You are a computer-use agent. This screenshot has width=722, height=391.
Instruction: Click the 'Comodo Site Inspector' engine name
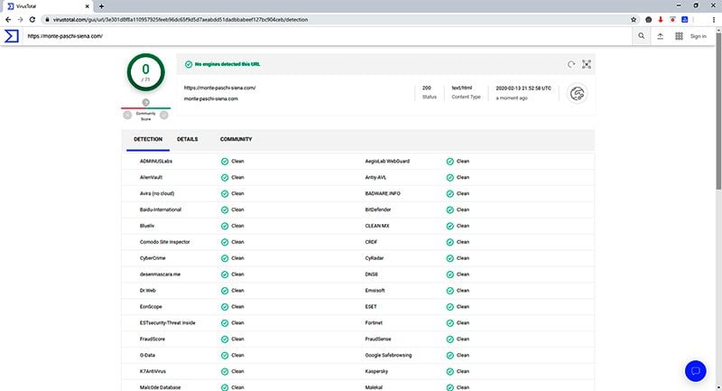pyautogui.click(x=165, y=242)
